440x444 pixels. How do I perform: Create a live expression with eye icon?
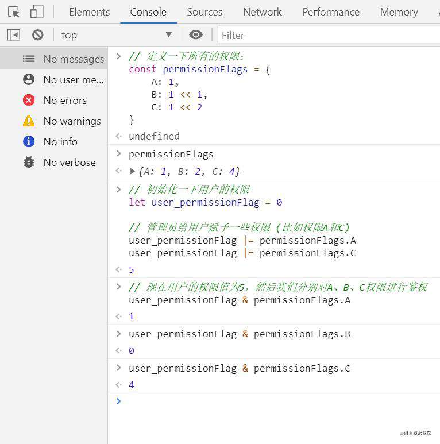click(x=196, y=35)
